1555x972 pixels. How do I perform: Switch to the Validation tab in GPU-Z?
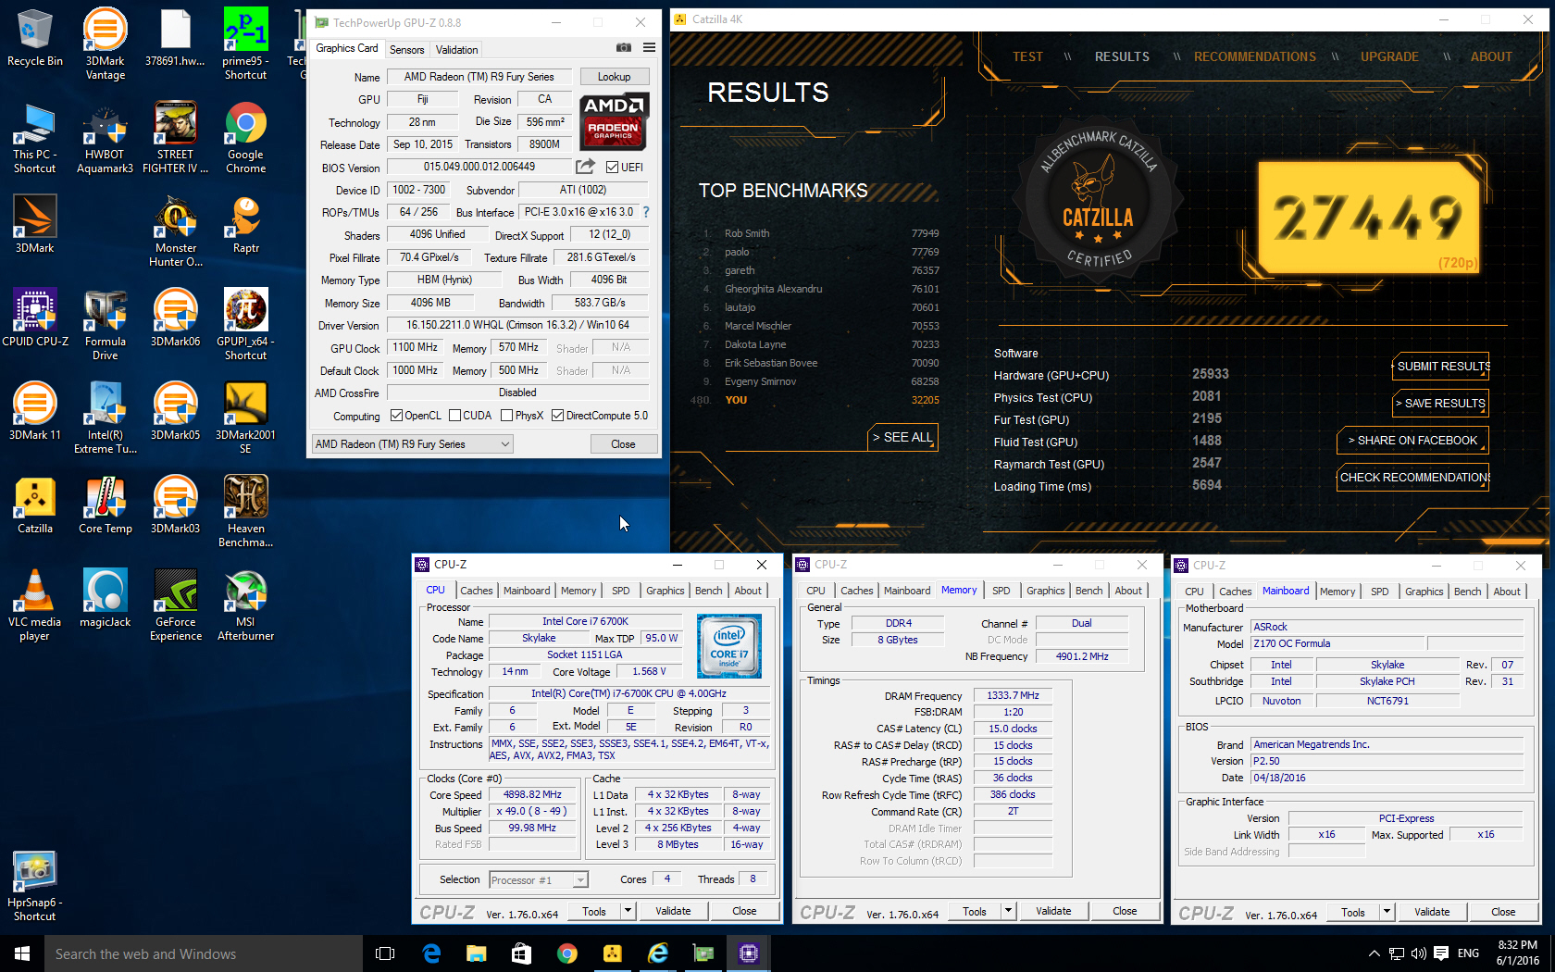pyautogui.click(x=456, y=50)
